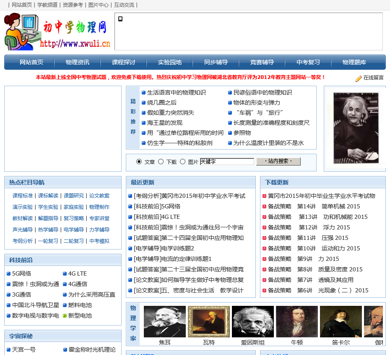Open the 同步辅导 nav tab
Screen dimensions: 390x355
216,62
